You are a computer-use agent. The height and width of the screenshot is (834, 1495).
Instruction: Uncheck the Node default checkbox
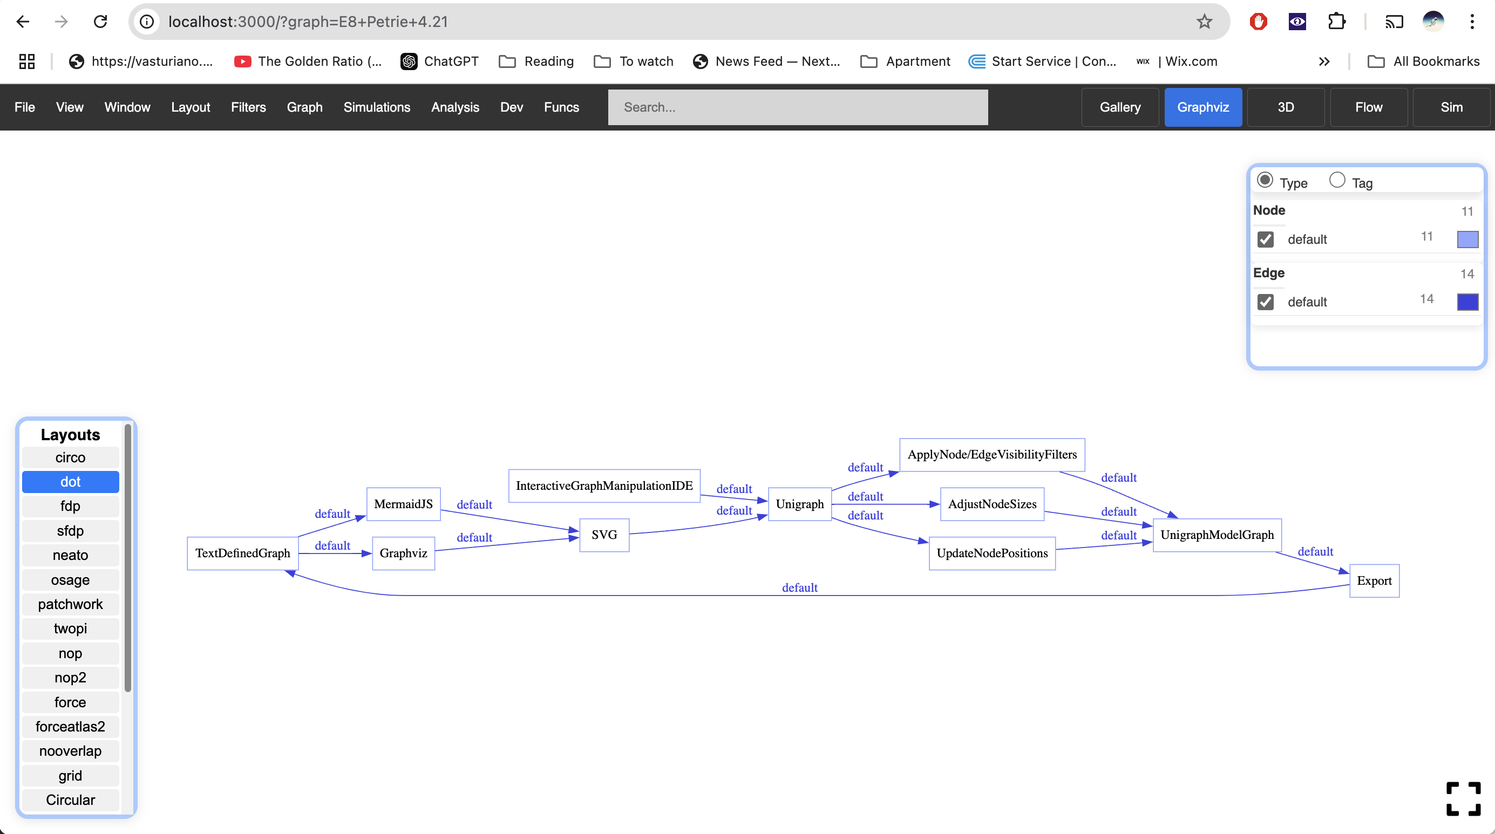[1266, 240]
